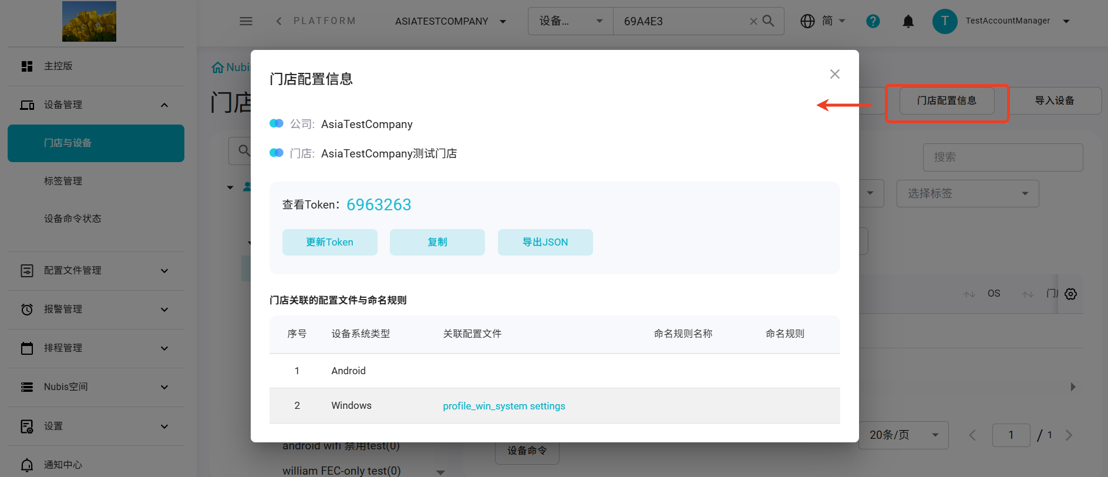Expand the 报警管理 sidebar section
This screenshot has width=1108, height=477.
tap(164, 310)
